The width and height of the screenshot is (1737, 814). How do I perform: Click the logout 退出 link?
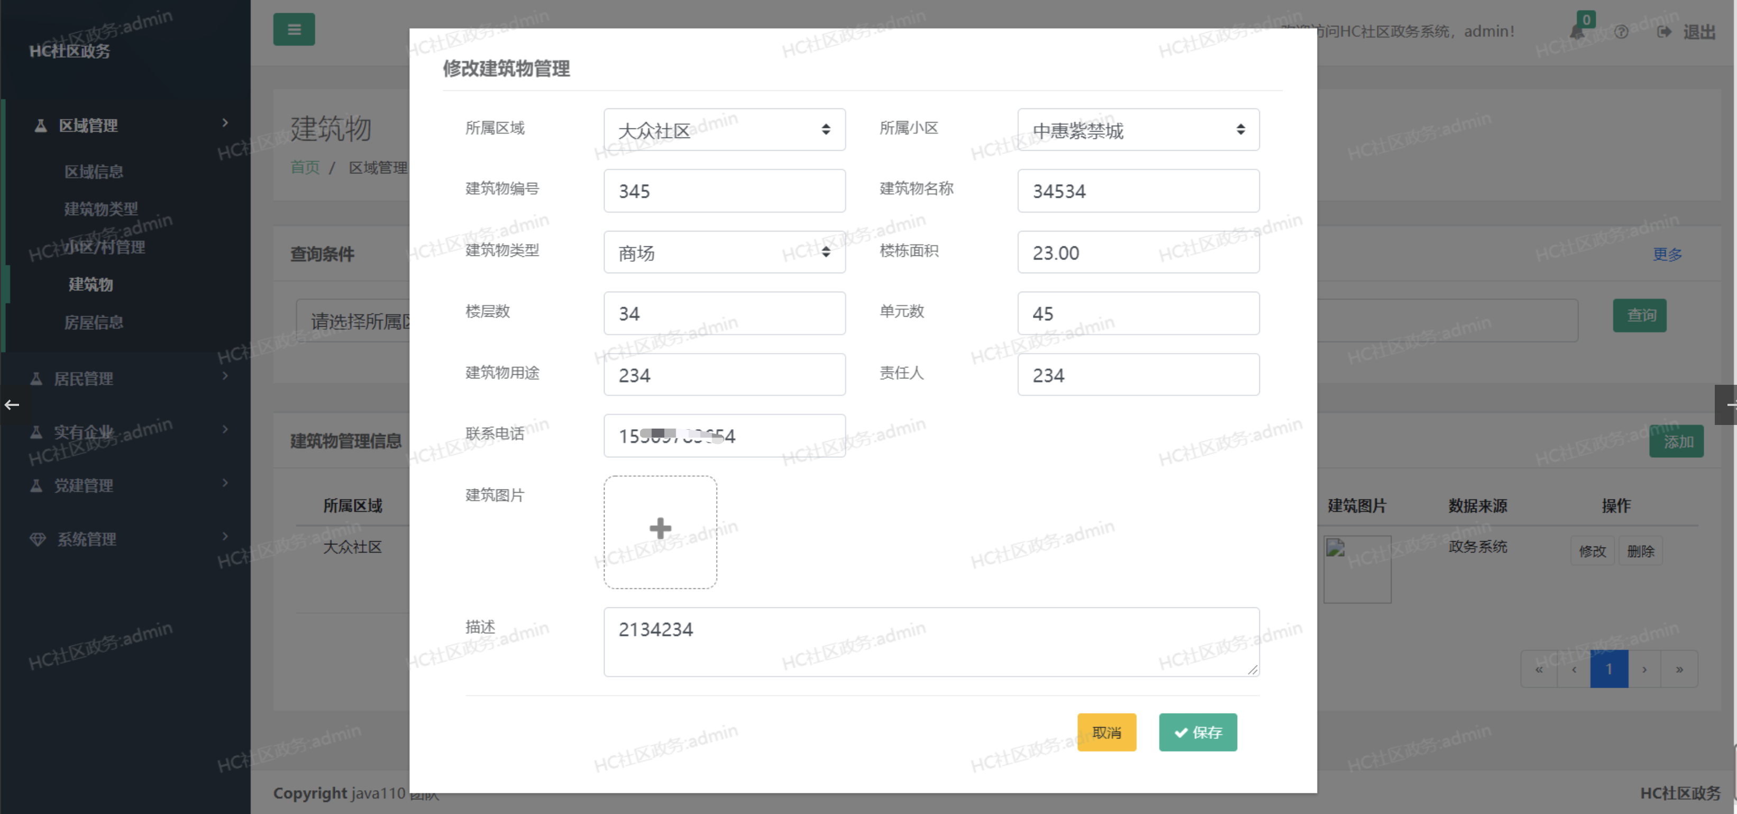1686,32
